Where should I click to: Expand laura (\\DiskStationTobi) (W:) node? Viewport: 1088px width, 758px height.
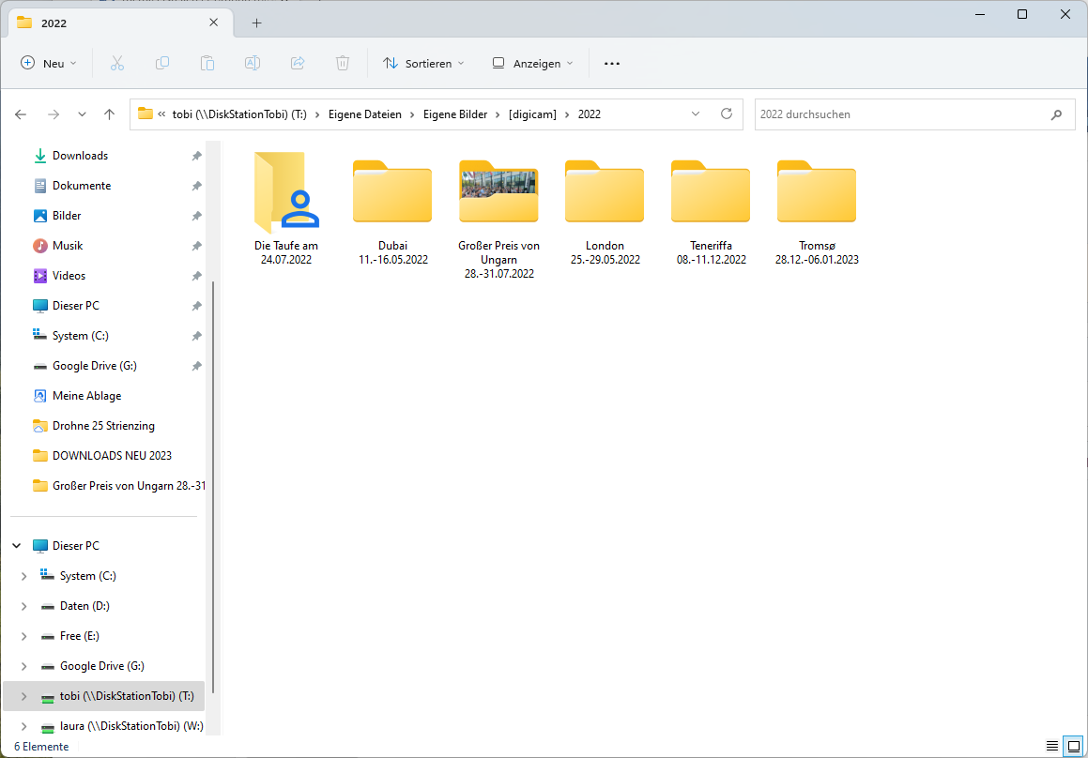(24, 726)
